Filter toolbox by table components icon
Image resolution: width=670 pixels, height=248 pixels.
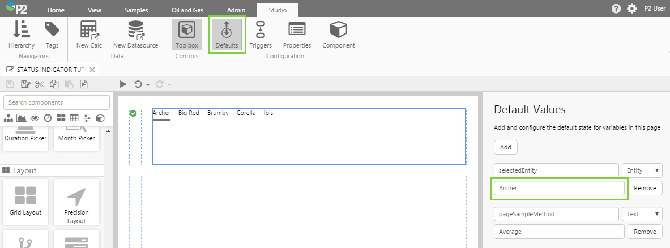[x=74, y=118]
